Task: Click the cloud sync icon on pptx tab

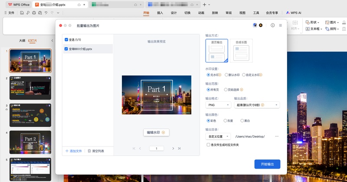Action: (79, 5)
